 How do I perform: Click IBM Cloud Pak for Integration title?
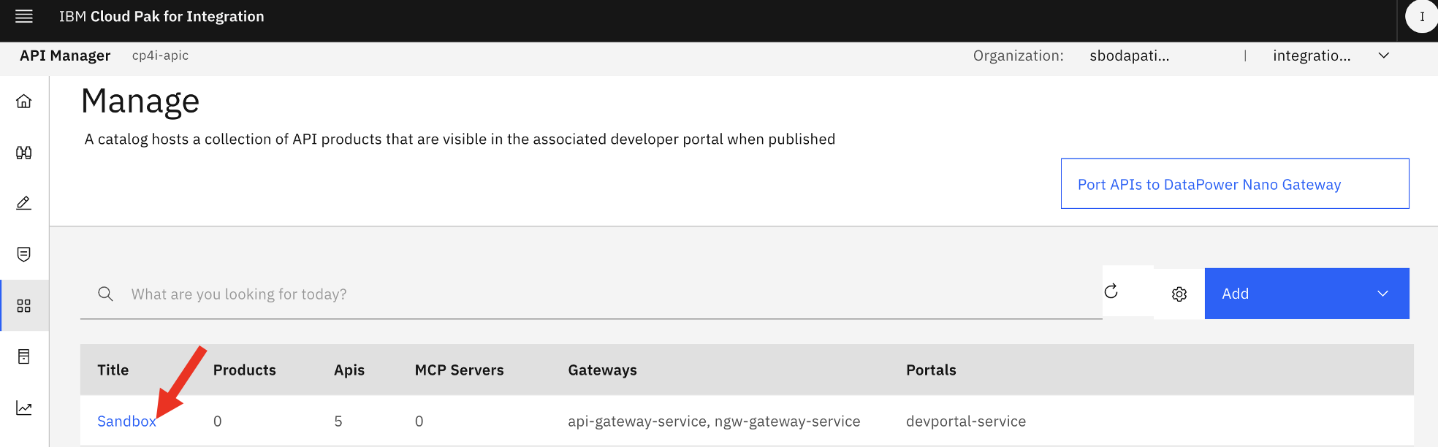161,16
